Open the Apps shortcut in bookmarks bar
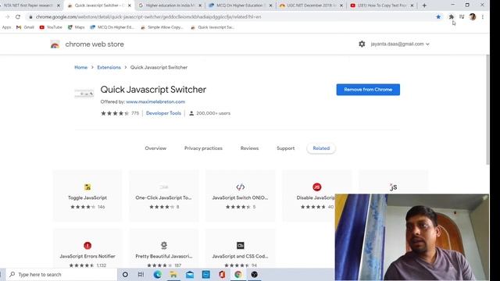This screenshot has width=500, height=281. click(x=6, y=27)
